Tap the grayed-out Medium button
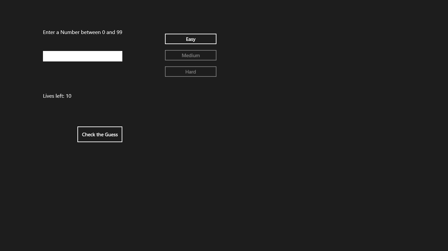The width and height of the screenshot is (448, 251). 191,55
